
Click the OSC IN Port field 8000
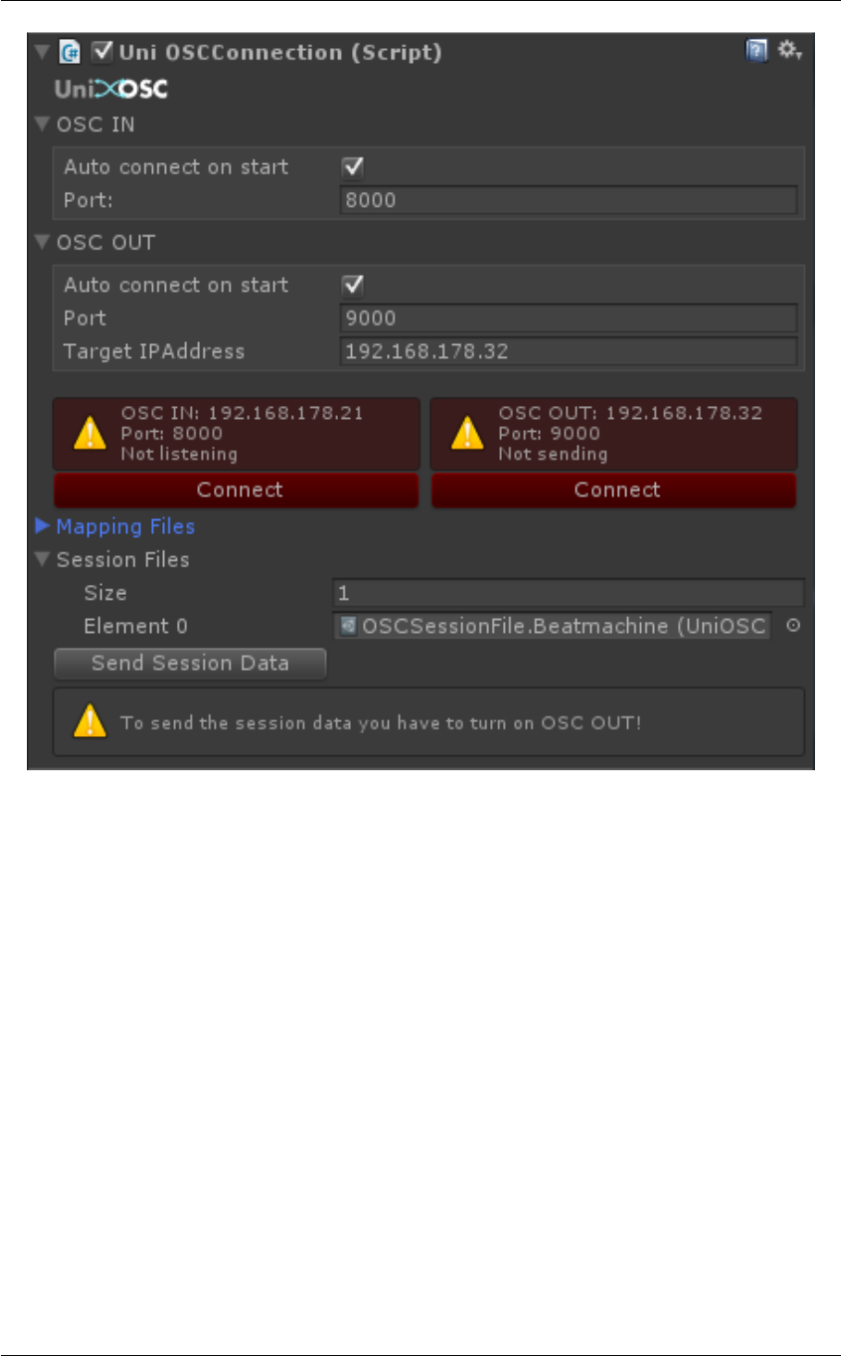point(569,200)
